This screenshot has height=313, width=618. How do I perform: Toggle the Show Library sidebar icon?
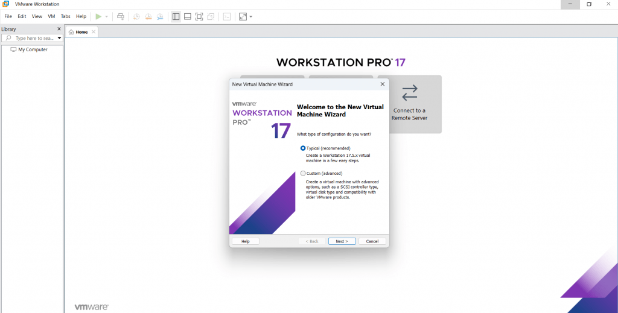click(176, 16)
